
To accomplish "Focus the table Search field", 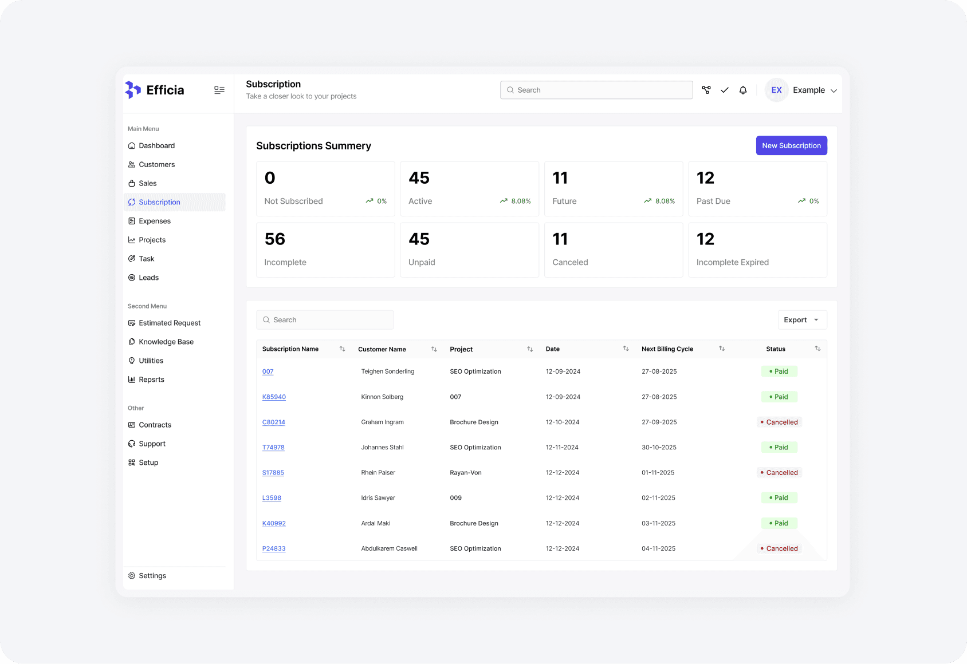I will click(x=325, y=320).
